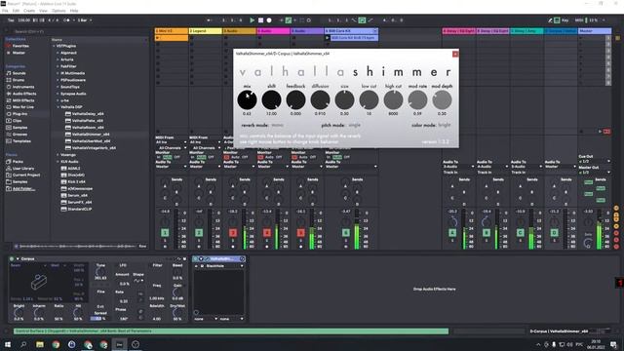624x351 pixels.
Task: Select the 1 Mini V3 track header
Action: click(x=172, y=30)
